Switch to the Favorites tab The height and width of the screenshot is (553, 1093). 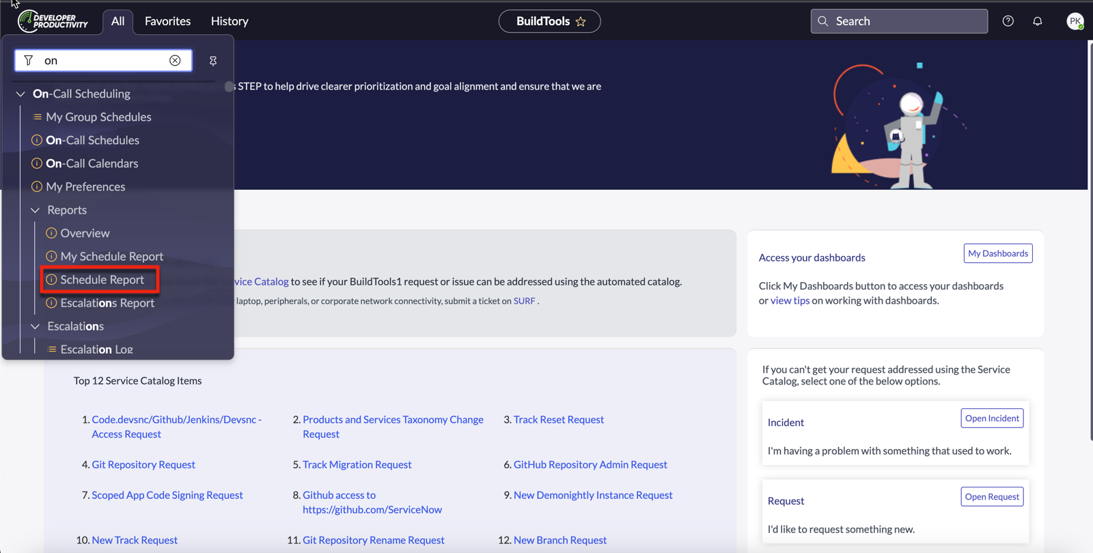(x=167, y=21)
